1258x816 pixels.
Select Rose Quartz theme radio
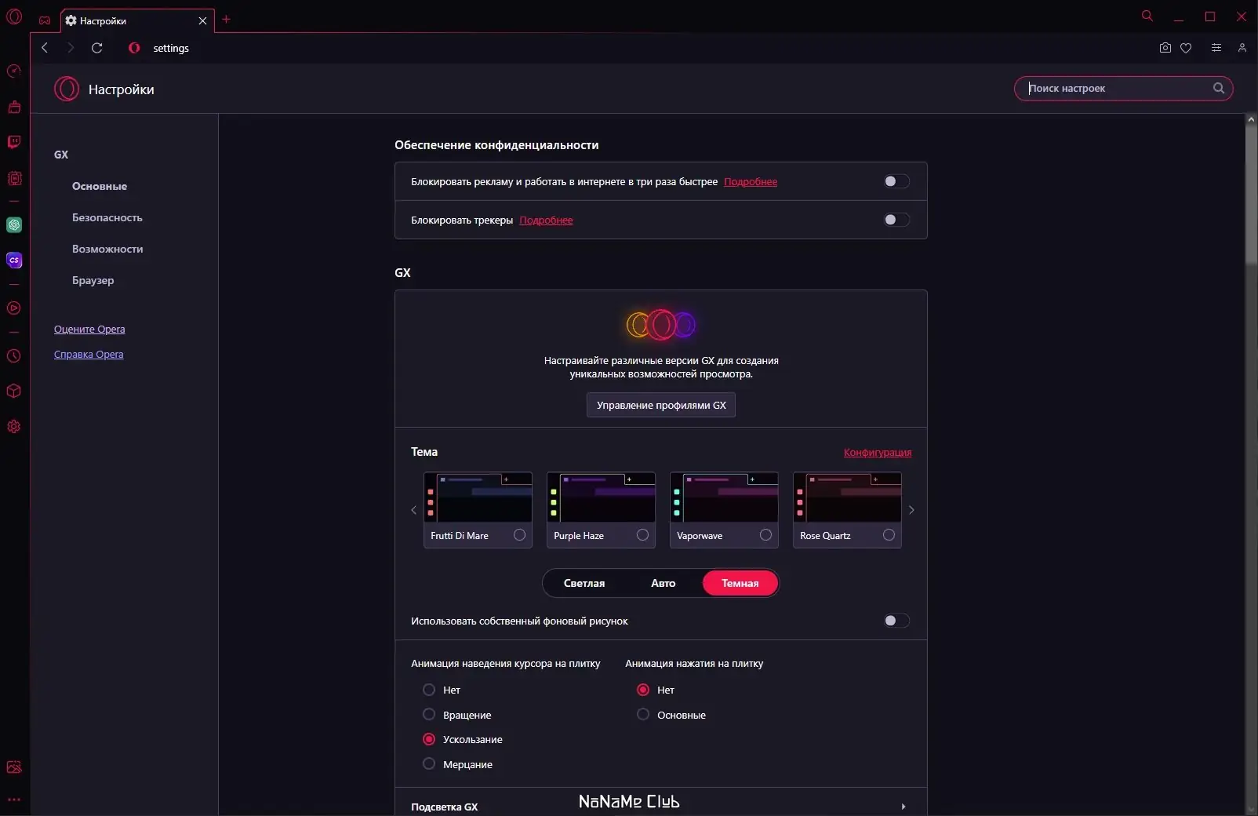(889, 535)
